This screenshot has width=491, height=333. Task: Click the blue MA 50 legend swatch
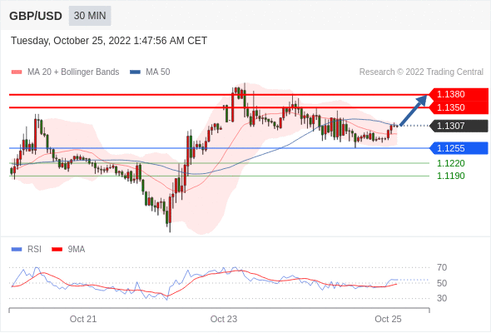[135, 72]
